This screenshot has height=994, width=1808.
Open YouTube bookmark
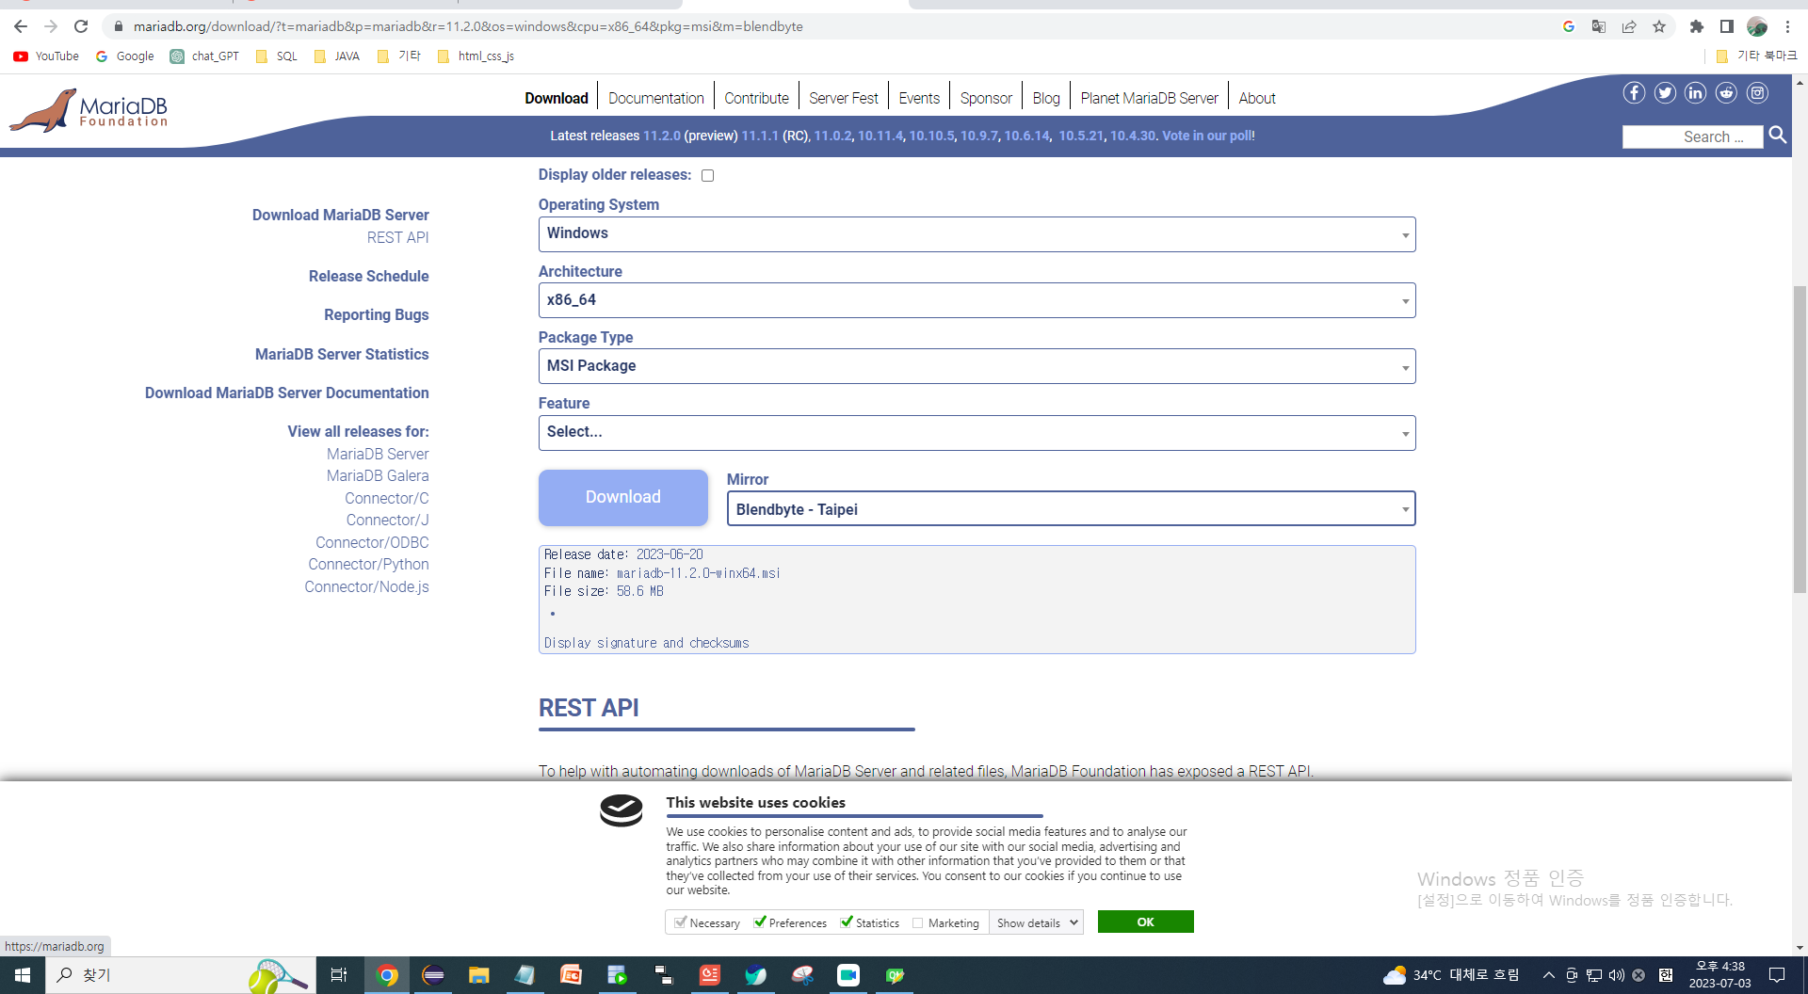pyautogui.click(x=46, y=56)
